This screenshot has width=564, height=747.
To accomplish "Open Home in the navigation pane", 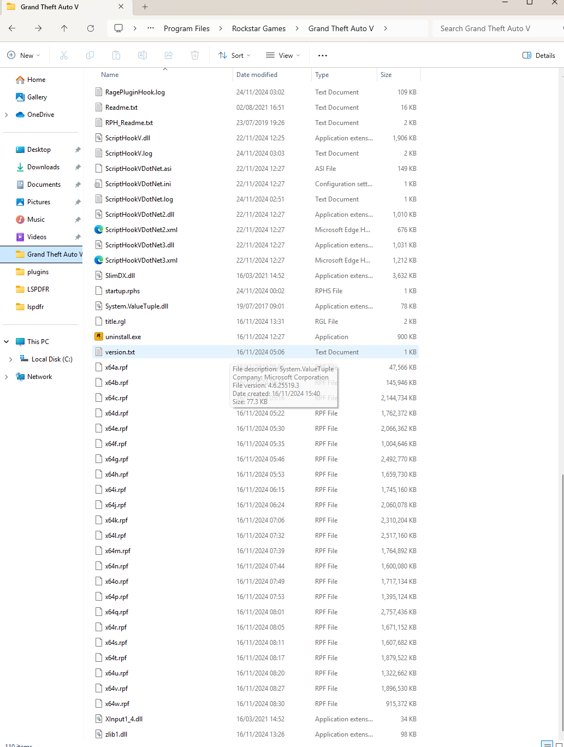I will [x=36, y=80].
